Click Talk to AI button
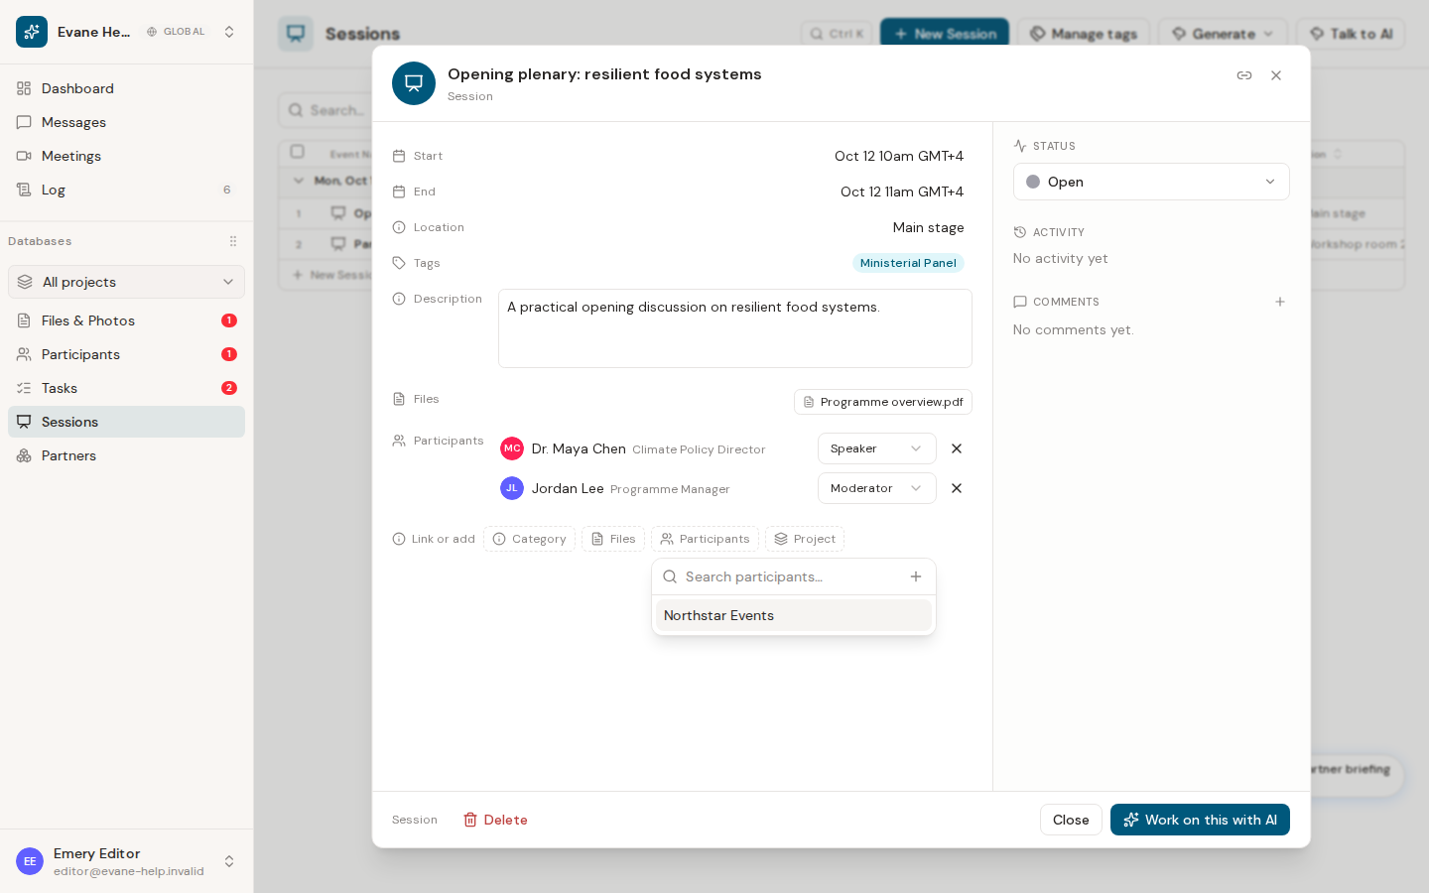The width and height of the screenshot is (1429, 893). click(x=1351, y=34)
